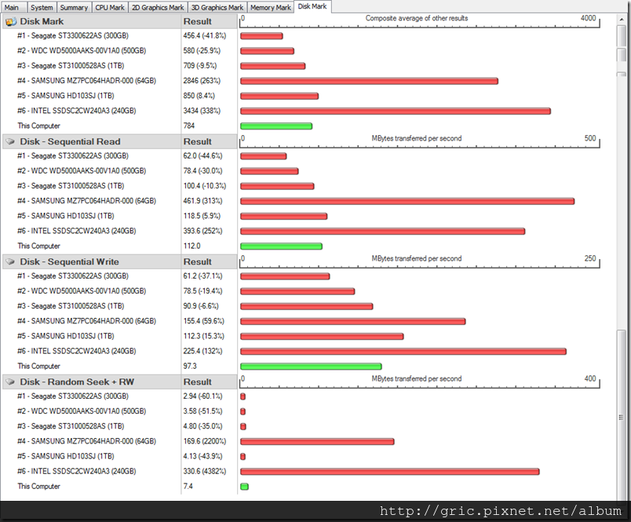
Task: Select result 461.9 (313%)
Action: click(202, 201)
